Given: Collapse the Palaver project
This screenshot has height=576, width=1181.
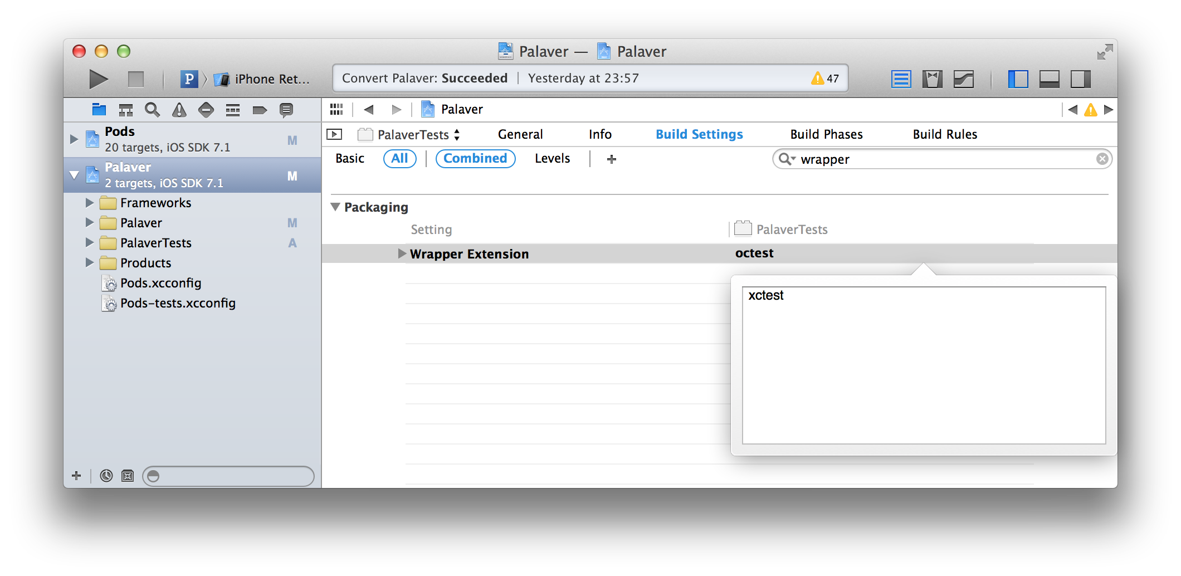Looking at the screenshot, I should pyautogui.click(x=74, y=175).
